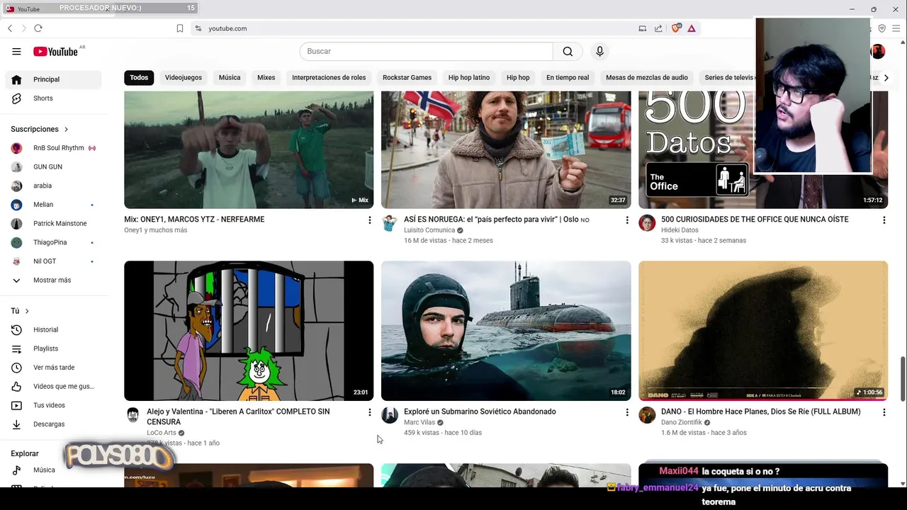
Task: Click the share icon in the address bar
Action: pos(658,28)
